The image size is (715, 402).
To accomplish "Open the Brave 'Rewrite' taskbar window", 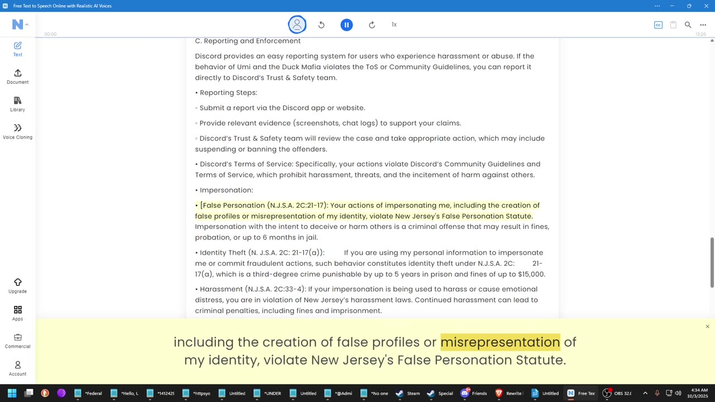I will [x=508, y=393].
